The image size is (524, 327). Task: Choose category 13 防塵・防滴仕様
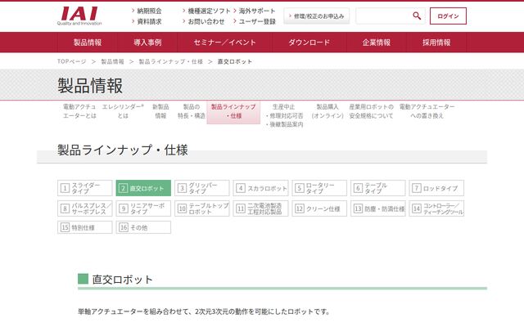[x=378, y=208]
